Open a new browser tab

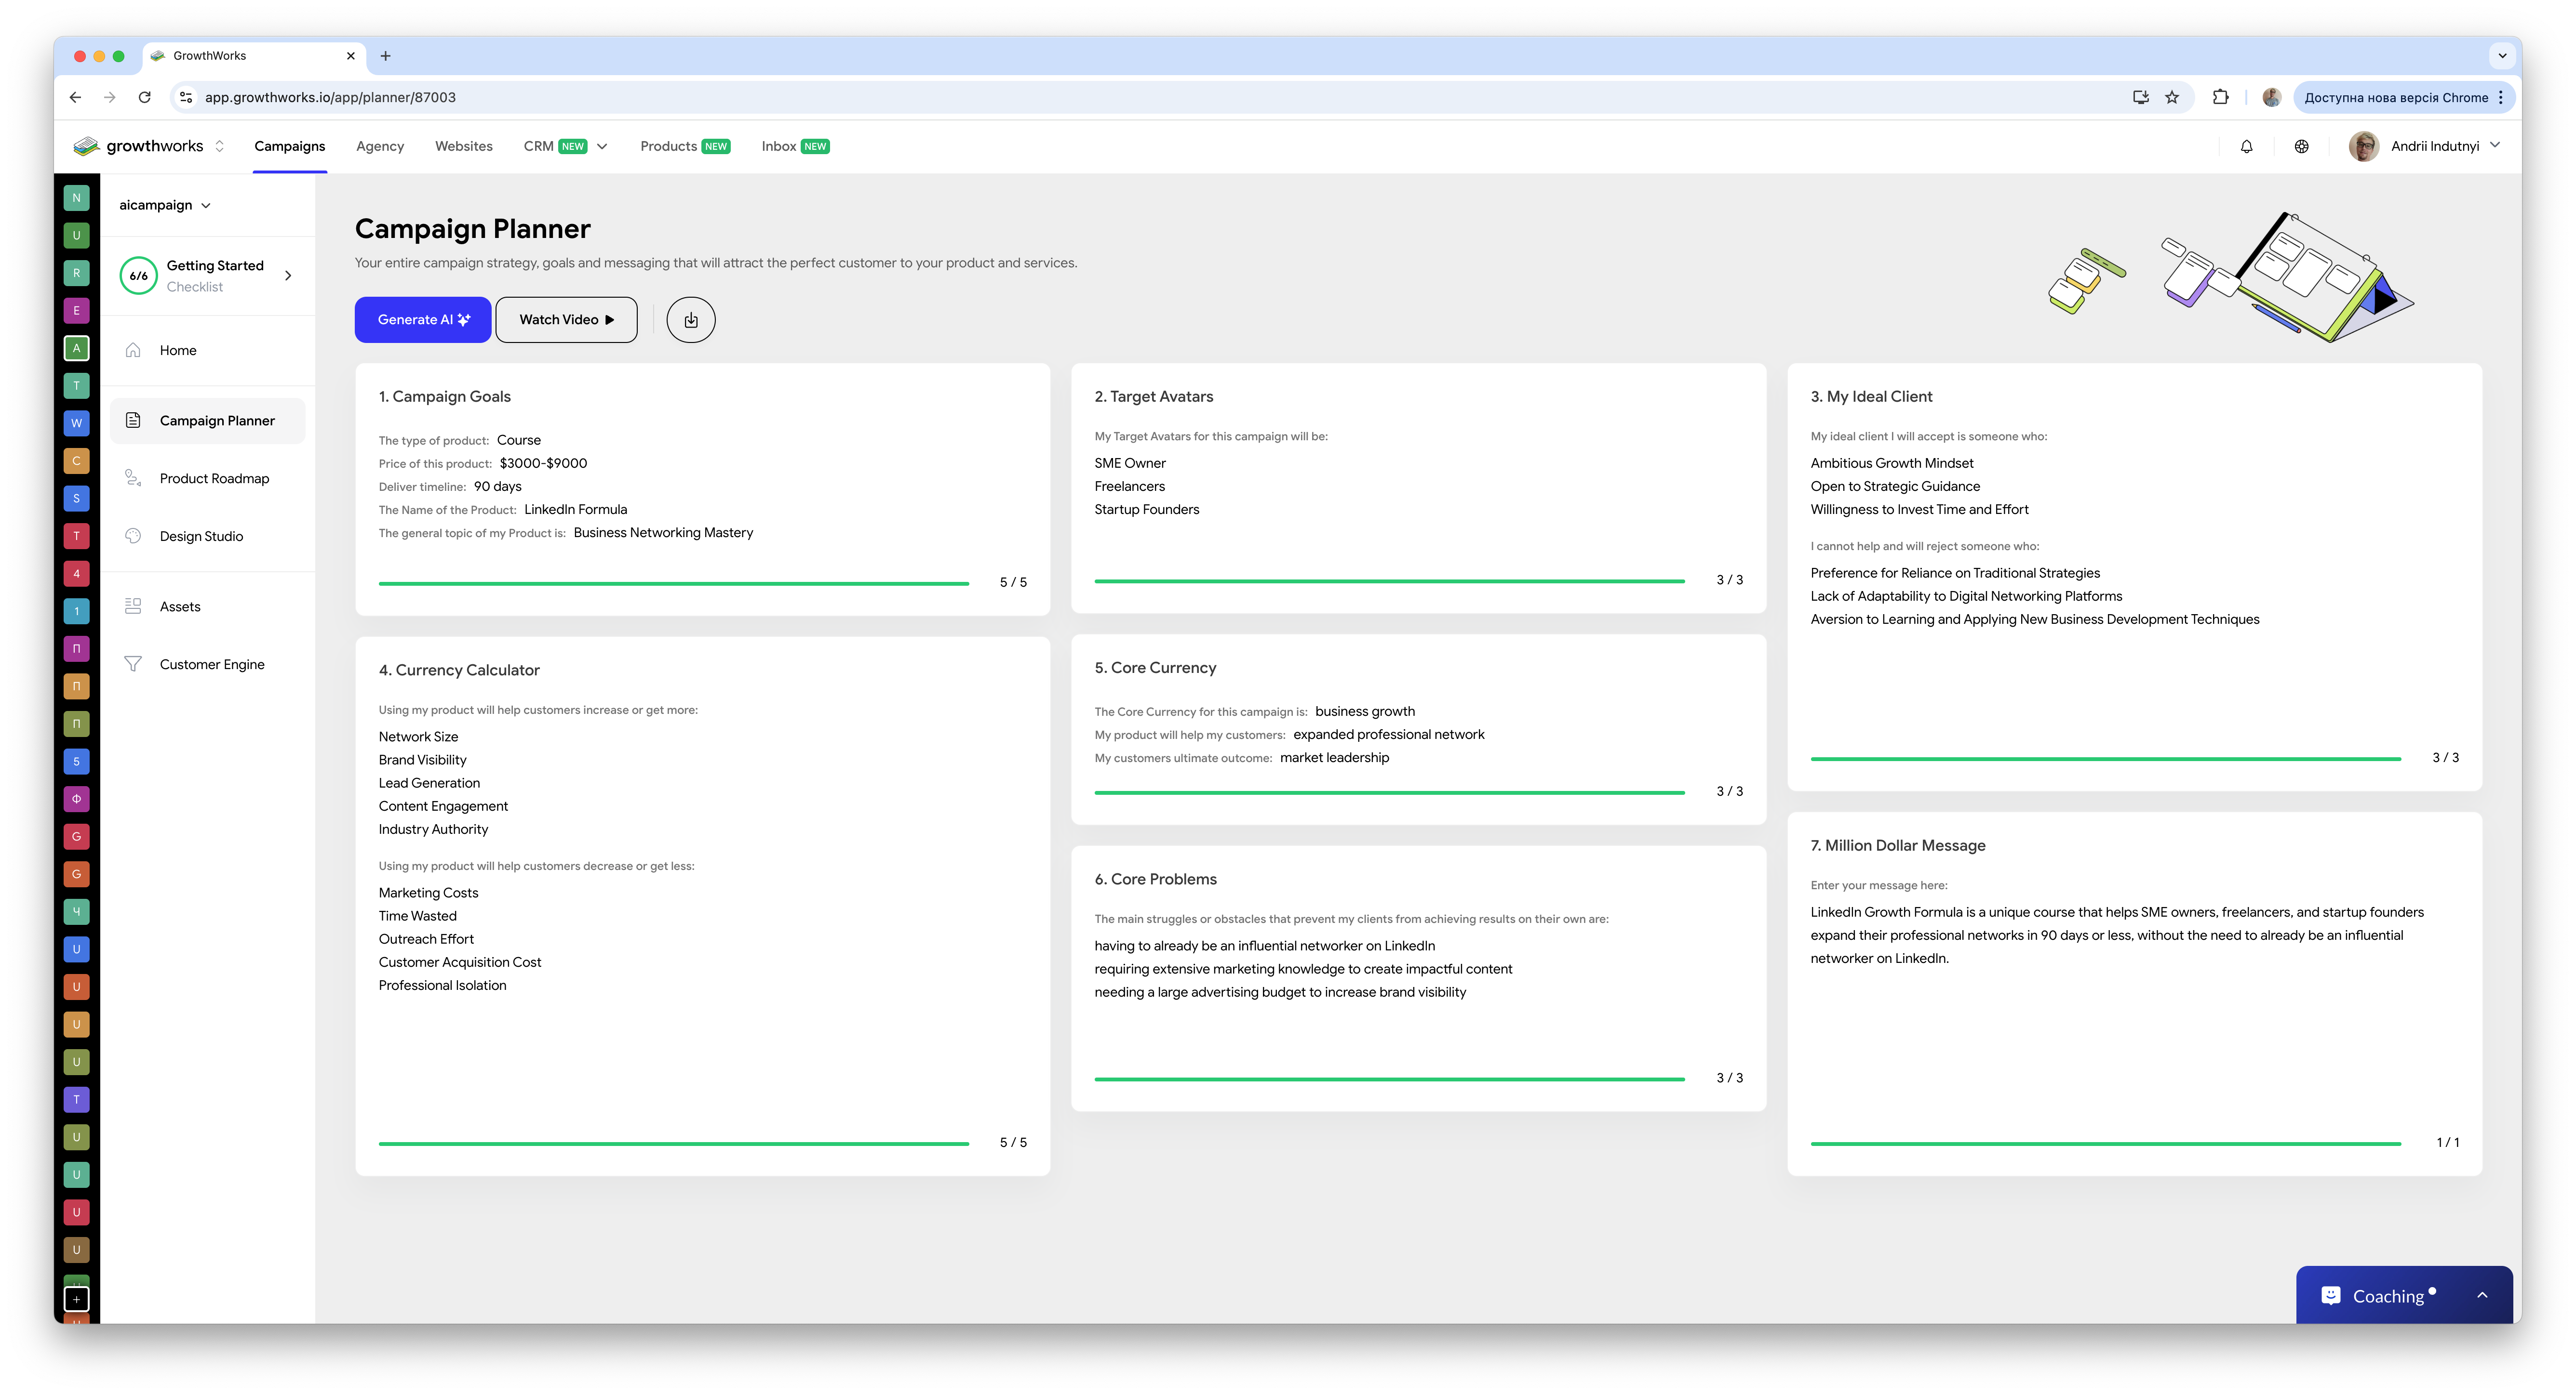tap(386, 56)
